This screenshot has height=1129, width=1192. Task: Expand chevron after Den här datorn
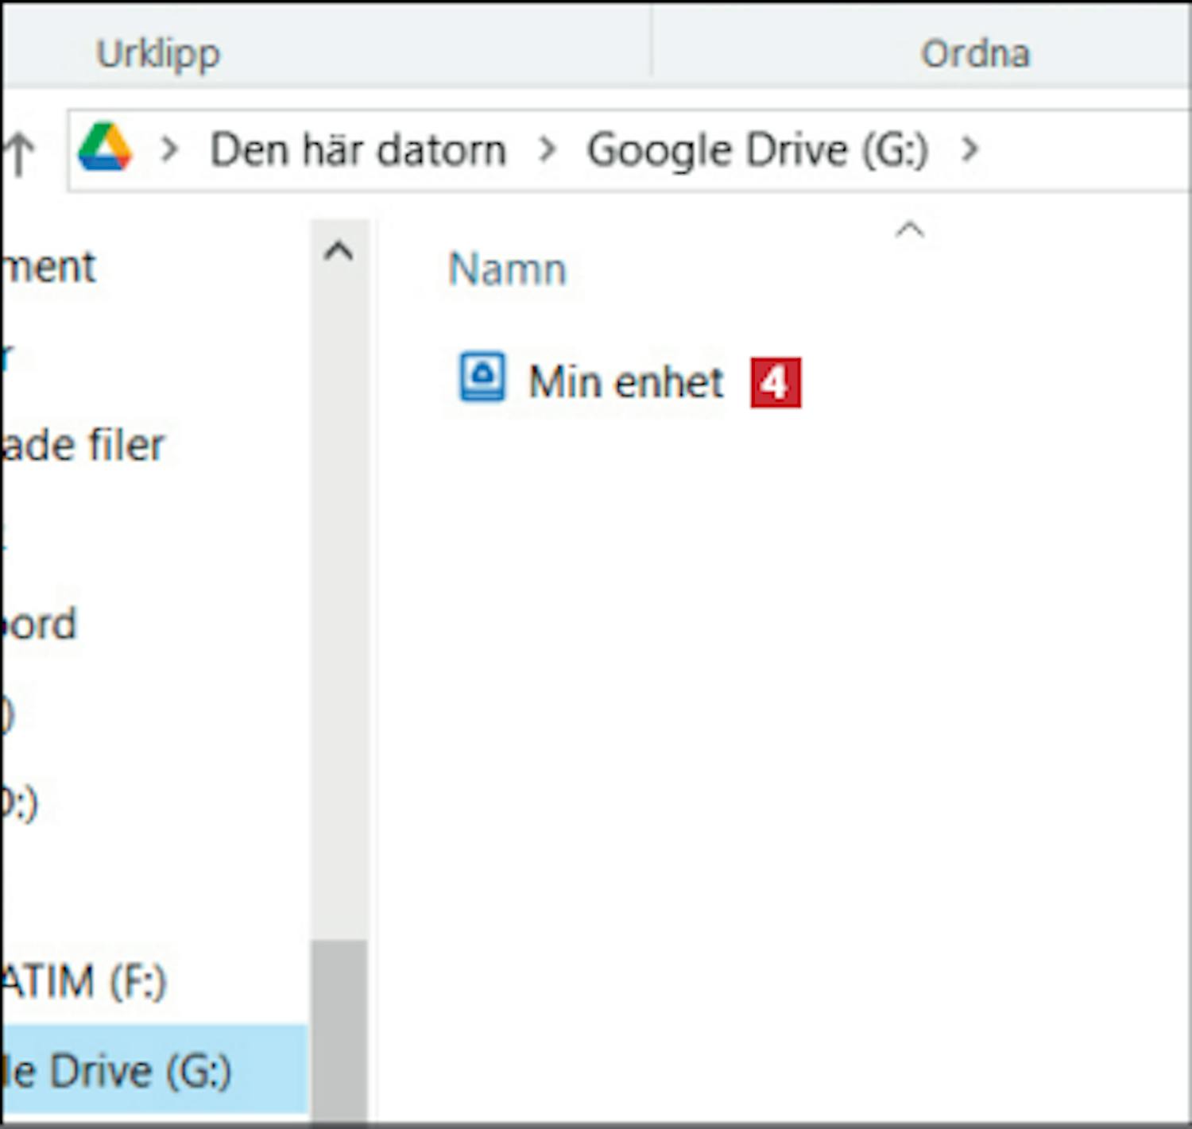[x=547, y=149]
